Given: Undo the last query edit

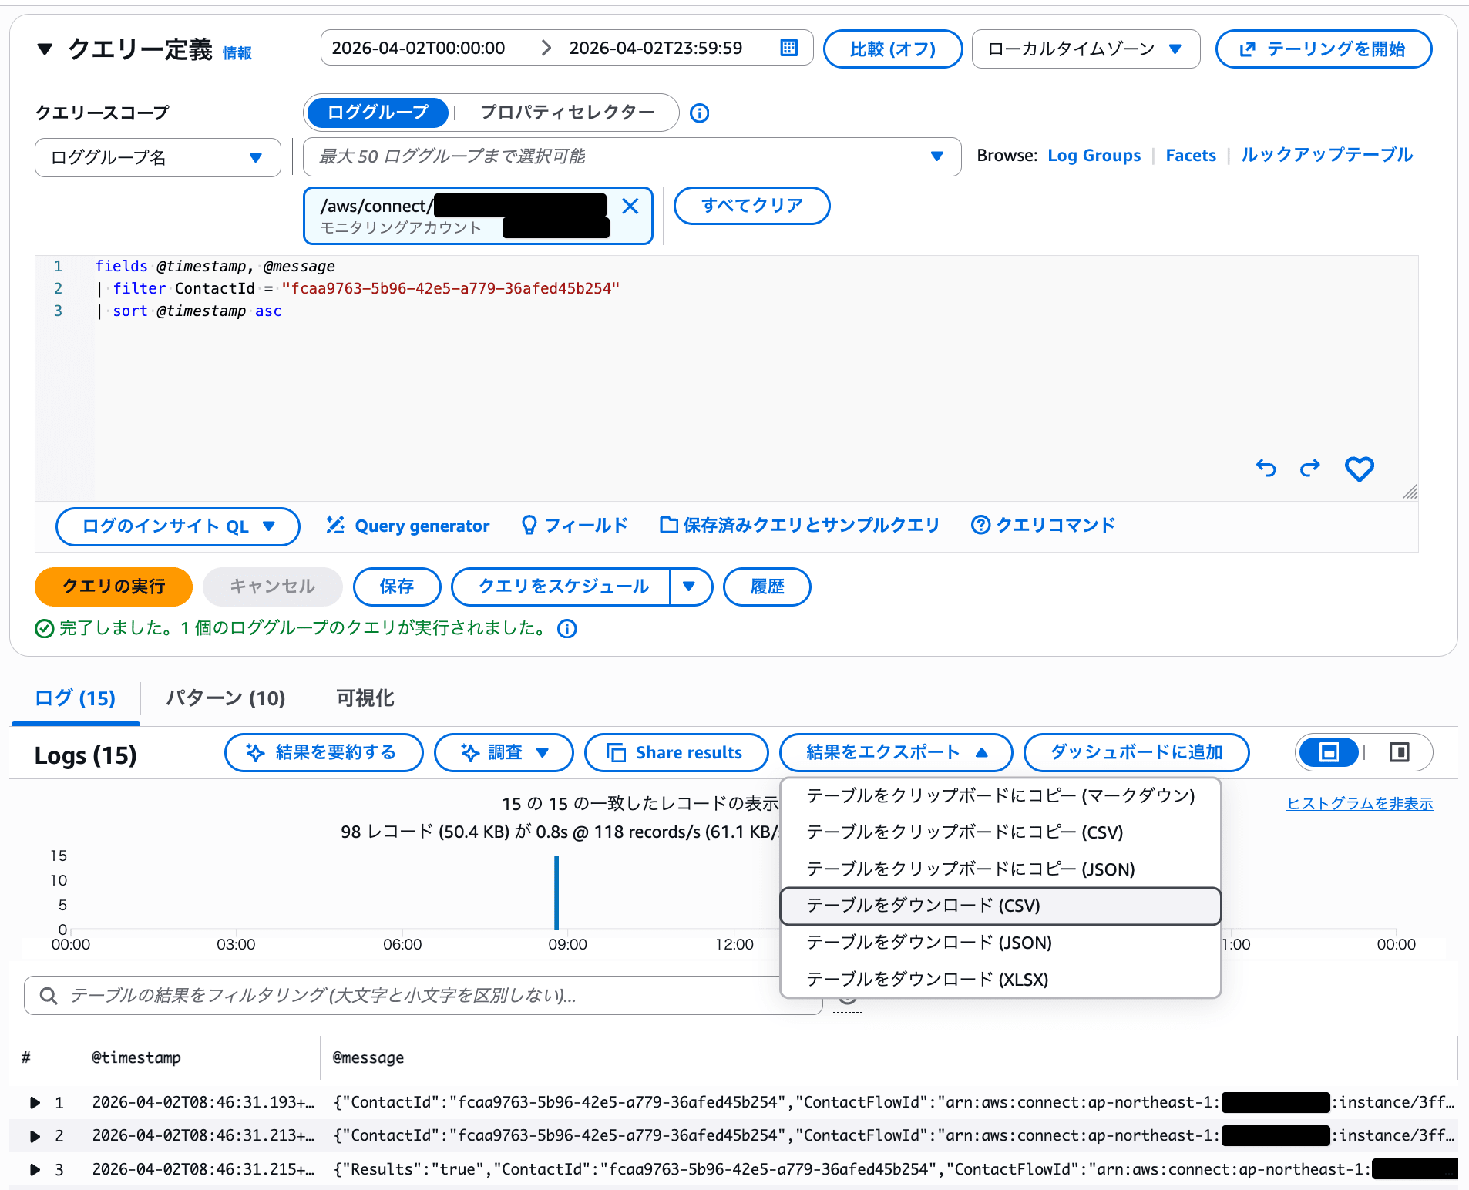Looking at the screenshot, I should 1266,468.
